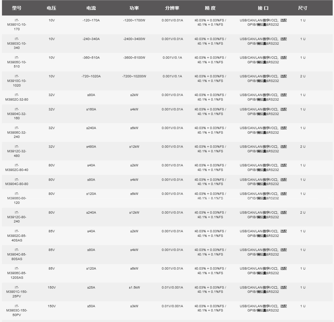This screenshot has height=322, width=334.
Task: Select the 尺寸 column header
Action: point(303,8)
